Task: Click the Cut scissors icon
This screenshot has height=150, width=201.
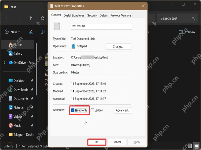Action: point(31,32)
